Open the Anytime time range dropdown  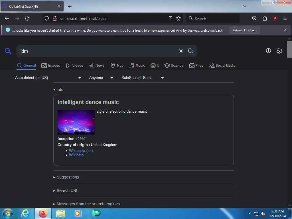[101, 78]
